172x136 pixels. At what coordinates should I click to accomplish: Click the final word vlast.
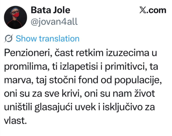(x=15, y=121)
